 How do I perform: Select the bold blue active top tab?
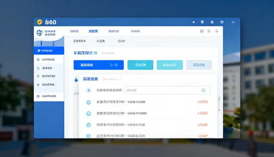pyautogui.click(x=93, y=31)
